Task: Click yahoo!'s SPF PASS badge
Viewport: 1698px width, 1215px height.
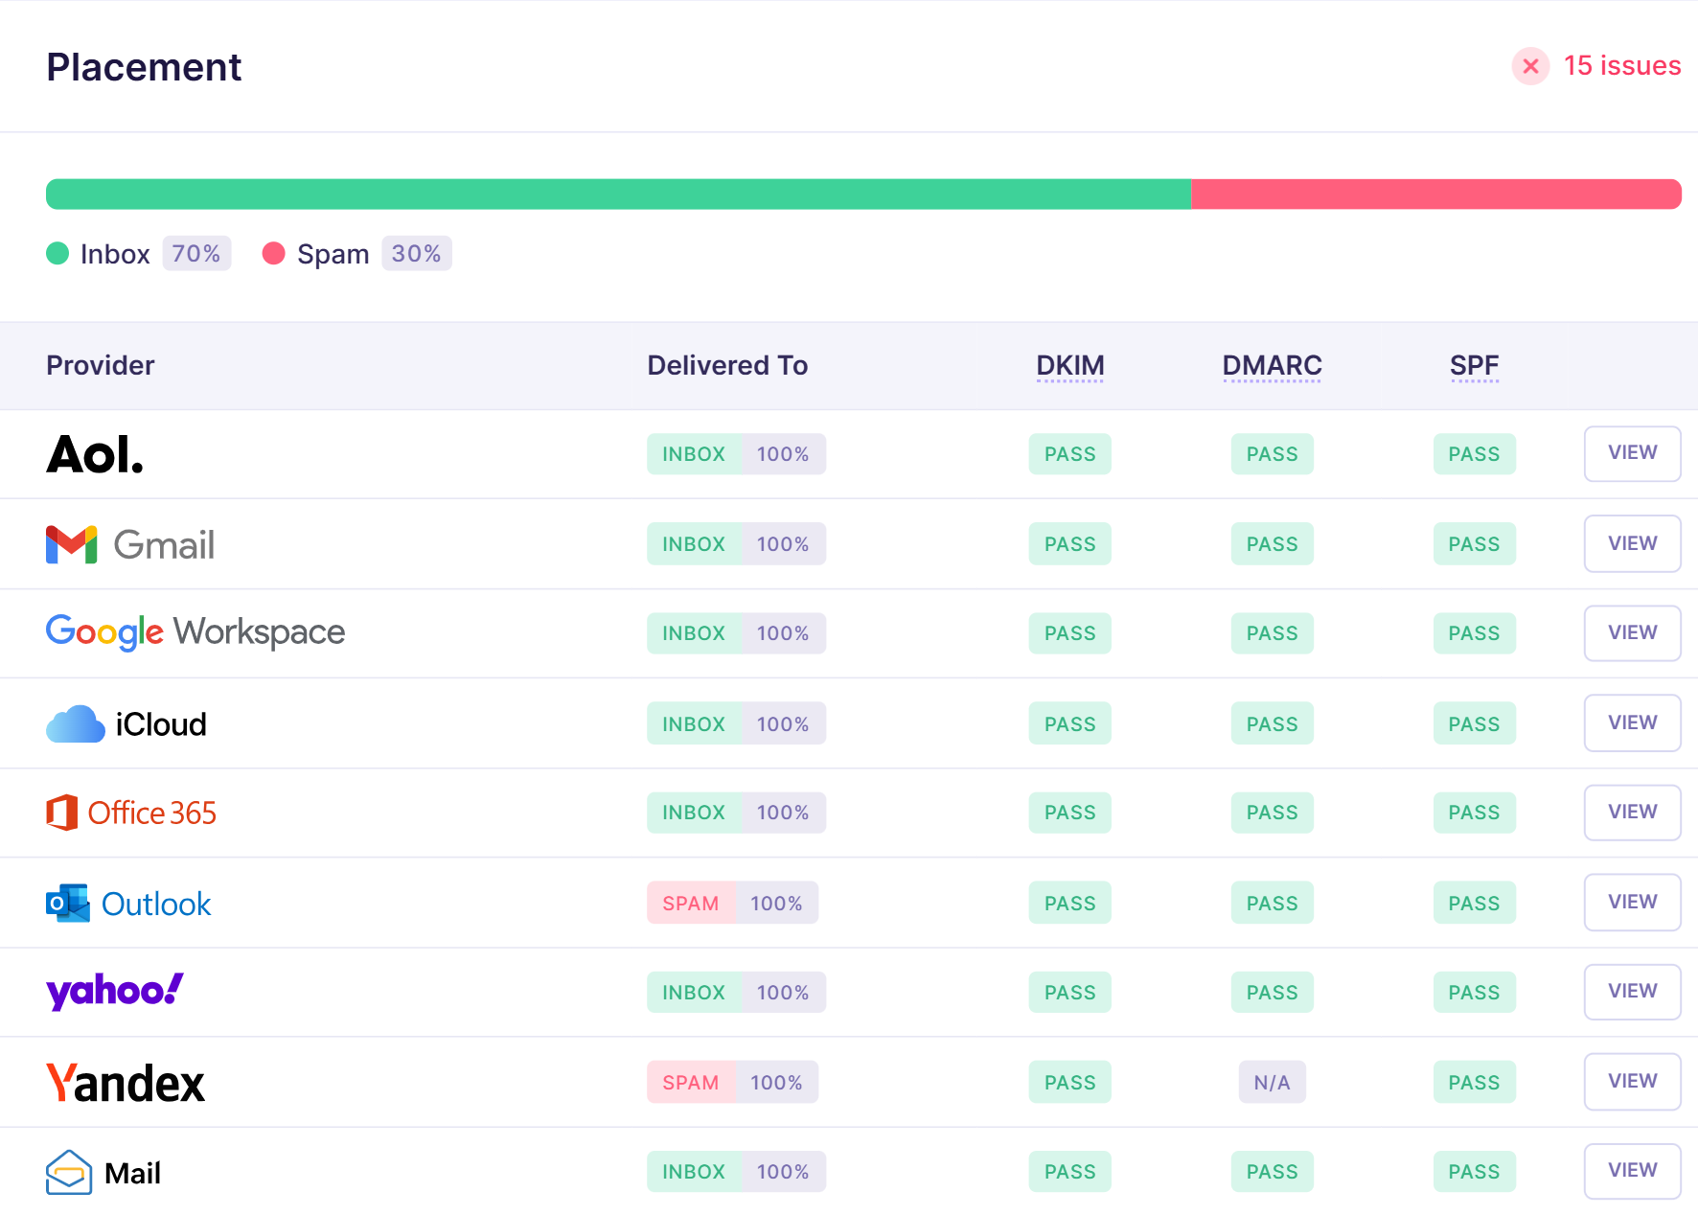Action: pos(1474,992)
